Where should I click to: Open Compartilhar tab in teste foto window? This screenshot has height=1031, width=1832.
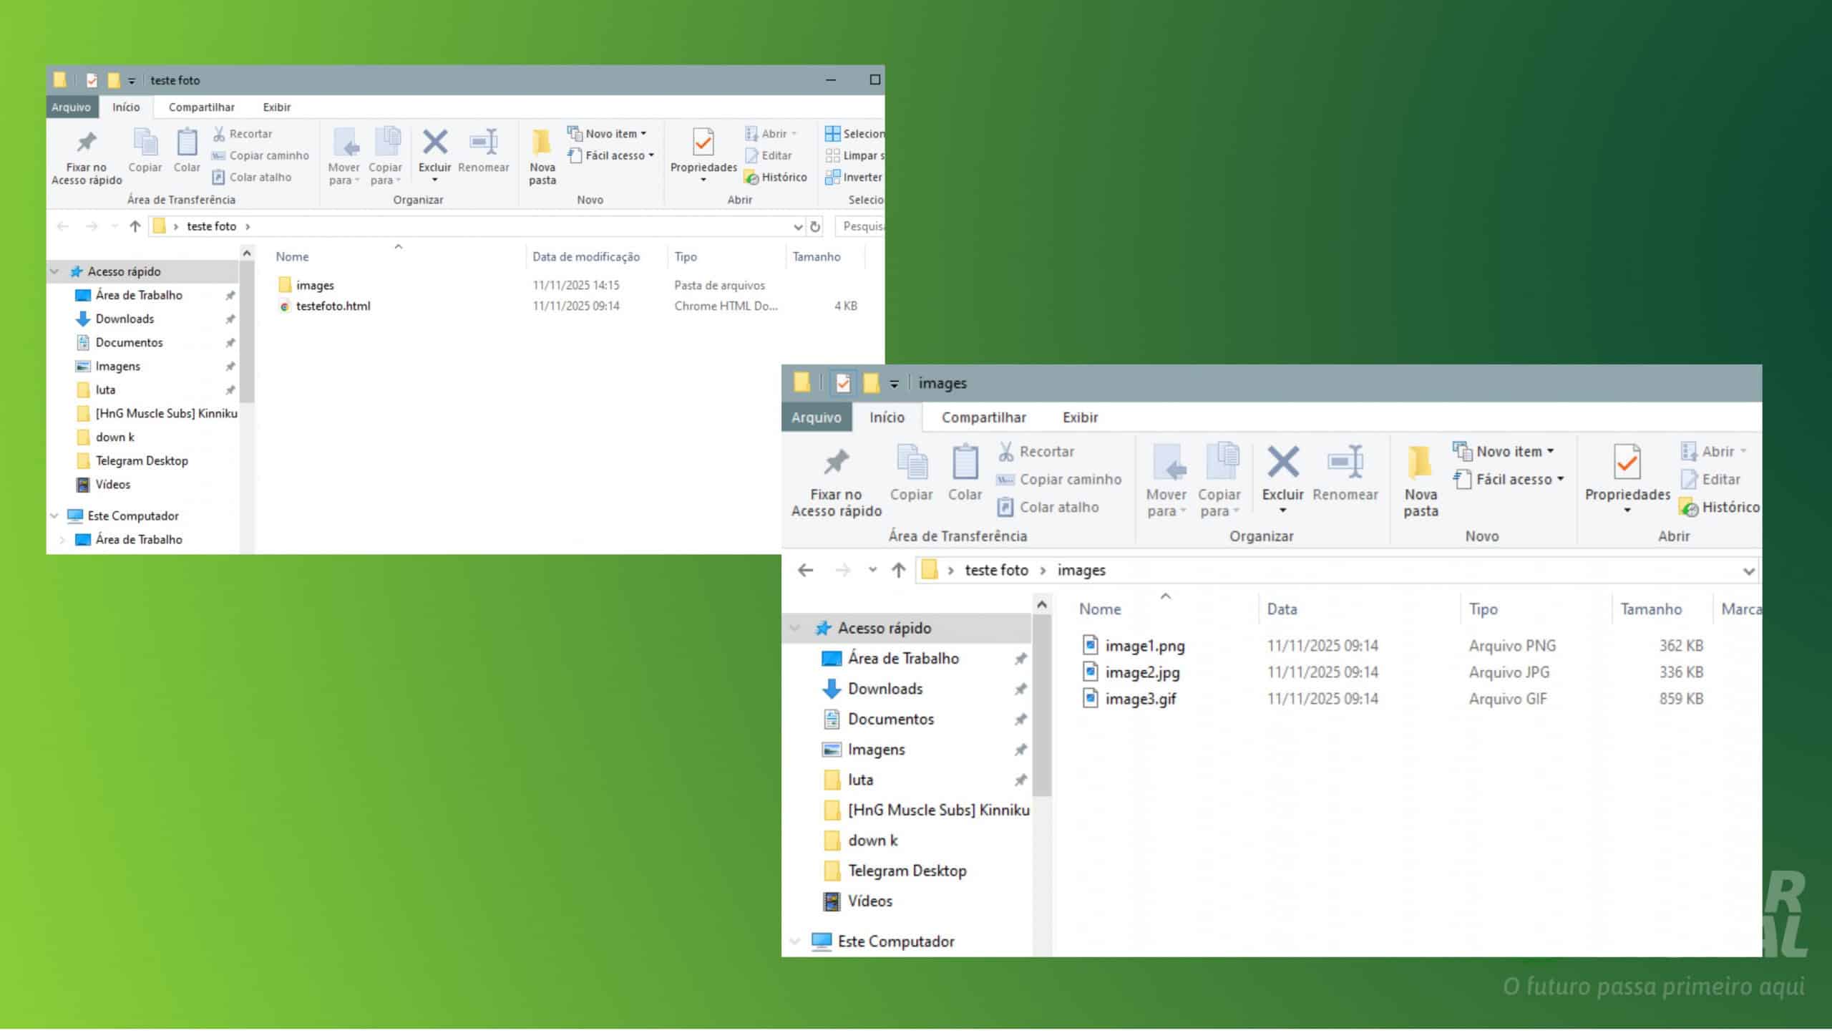coord(201,107)
